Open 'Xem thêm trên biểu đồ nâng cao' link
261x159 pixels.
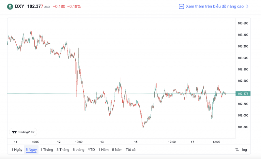(x=215, y=7)
